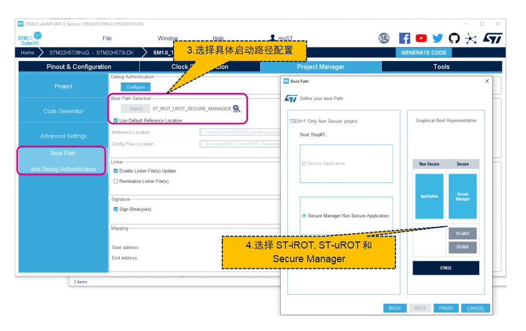Open the Facebook icon link
The width and height of the screenshot is (526, 331).
tap(405, 38)
